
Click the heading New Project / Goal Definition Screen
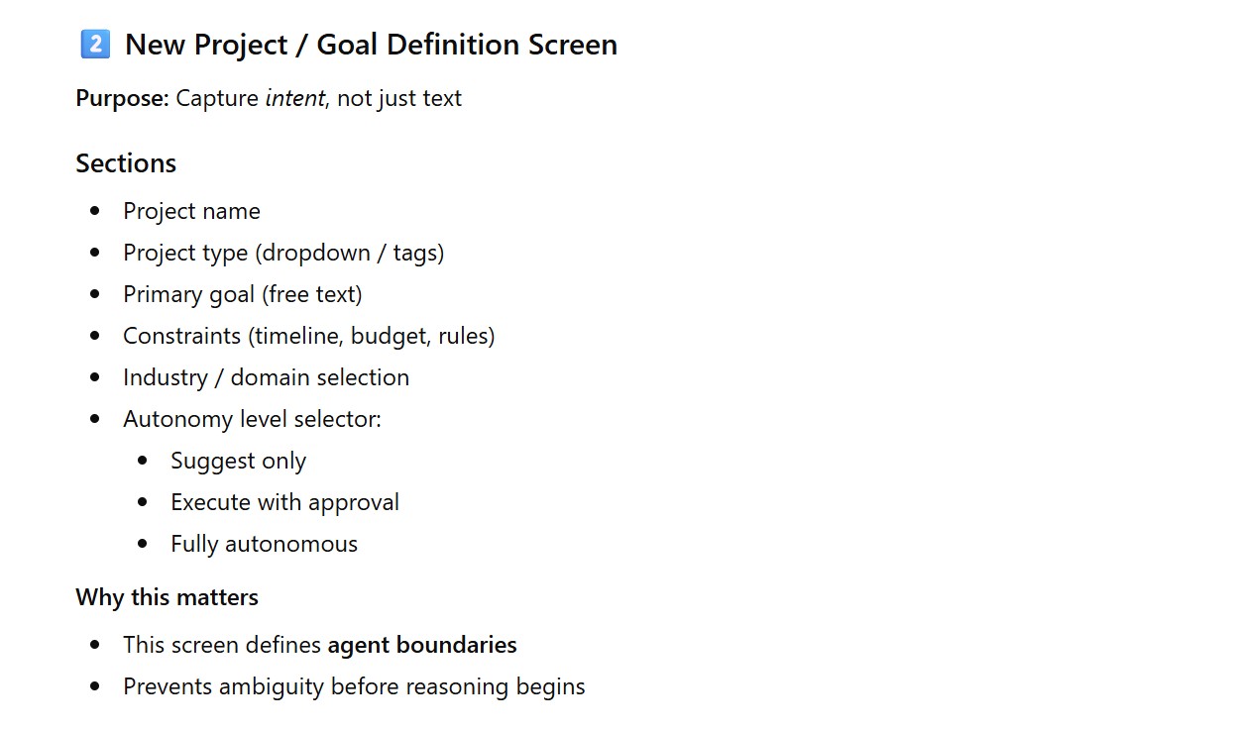click(x=371, y=45)
